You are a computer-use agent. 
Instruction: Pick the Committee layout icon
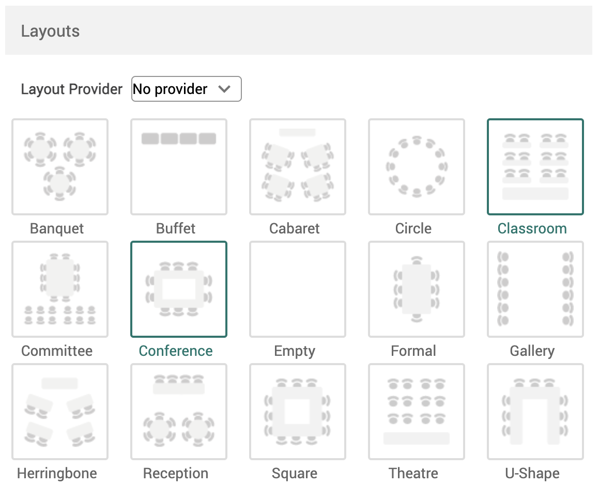pyautogui.click(x=59, y=289)
